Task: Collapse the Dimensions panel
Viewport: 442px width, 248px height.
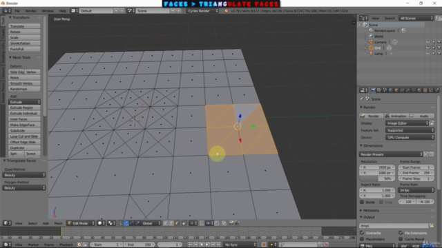Action: pos(373,145)
